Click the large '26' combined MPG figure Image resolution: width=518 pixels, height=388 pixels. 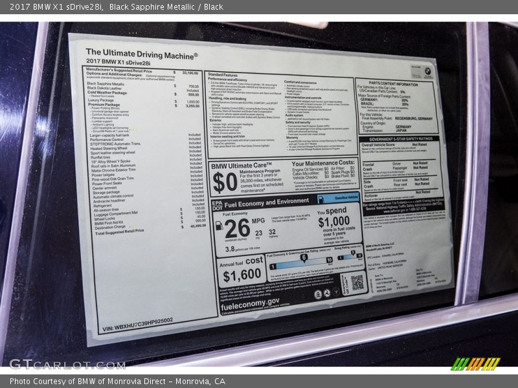[237, 228]
